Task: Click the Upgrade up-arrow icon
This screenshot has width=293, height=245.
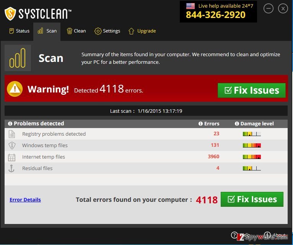Action: coord(131,31)
